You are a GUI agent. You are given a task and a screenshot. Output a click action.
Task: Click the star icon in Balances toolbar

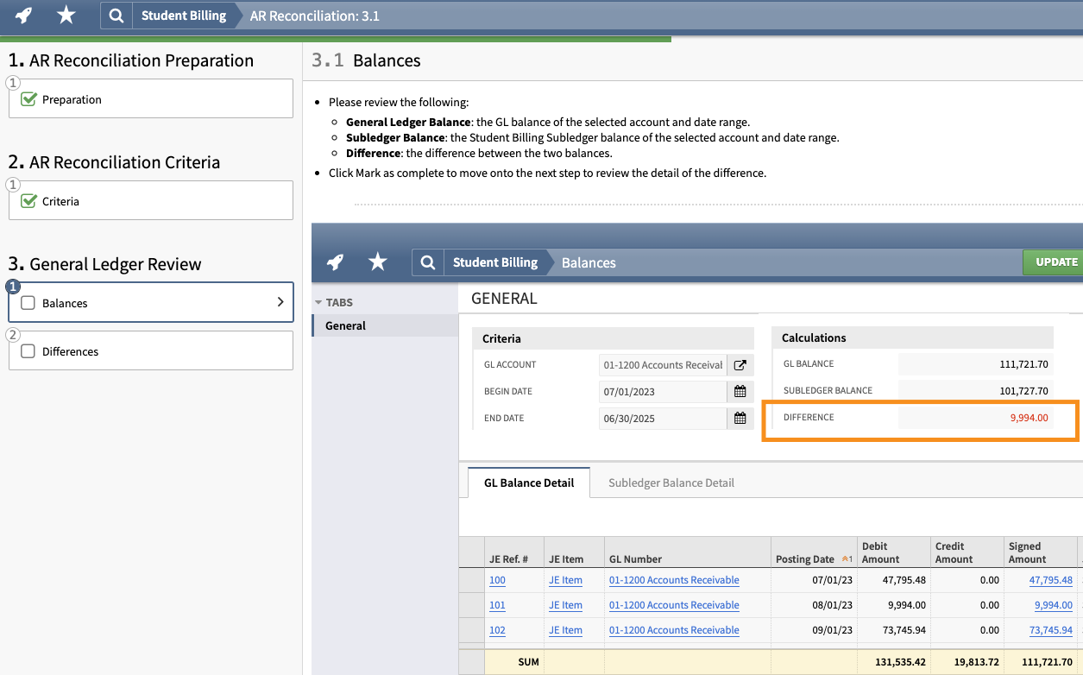point(378,262)
